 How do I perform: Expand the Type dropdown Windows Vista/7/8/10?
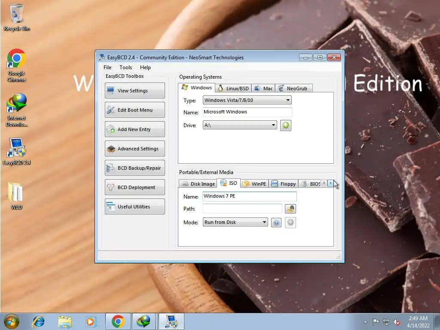[x=247, y=100]
